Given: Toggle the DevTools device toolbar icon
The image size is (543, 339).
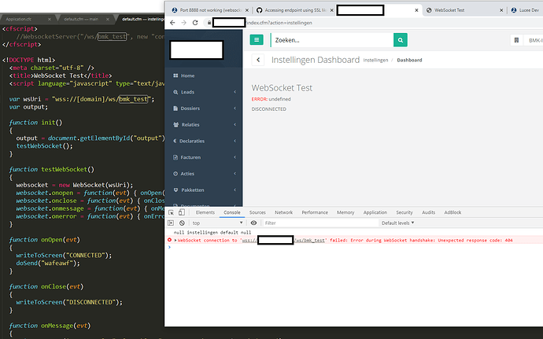Looking at the screenshot, I should (x=182, y=212).
